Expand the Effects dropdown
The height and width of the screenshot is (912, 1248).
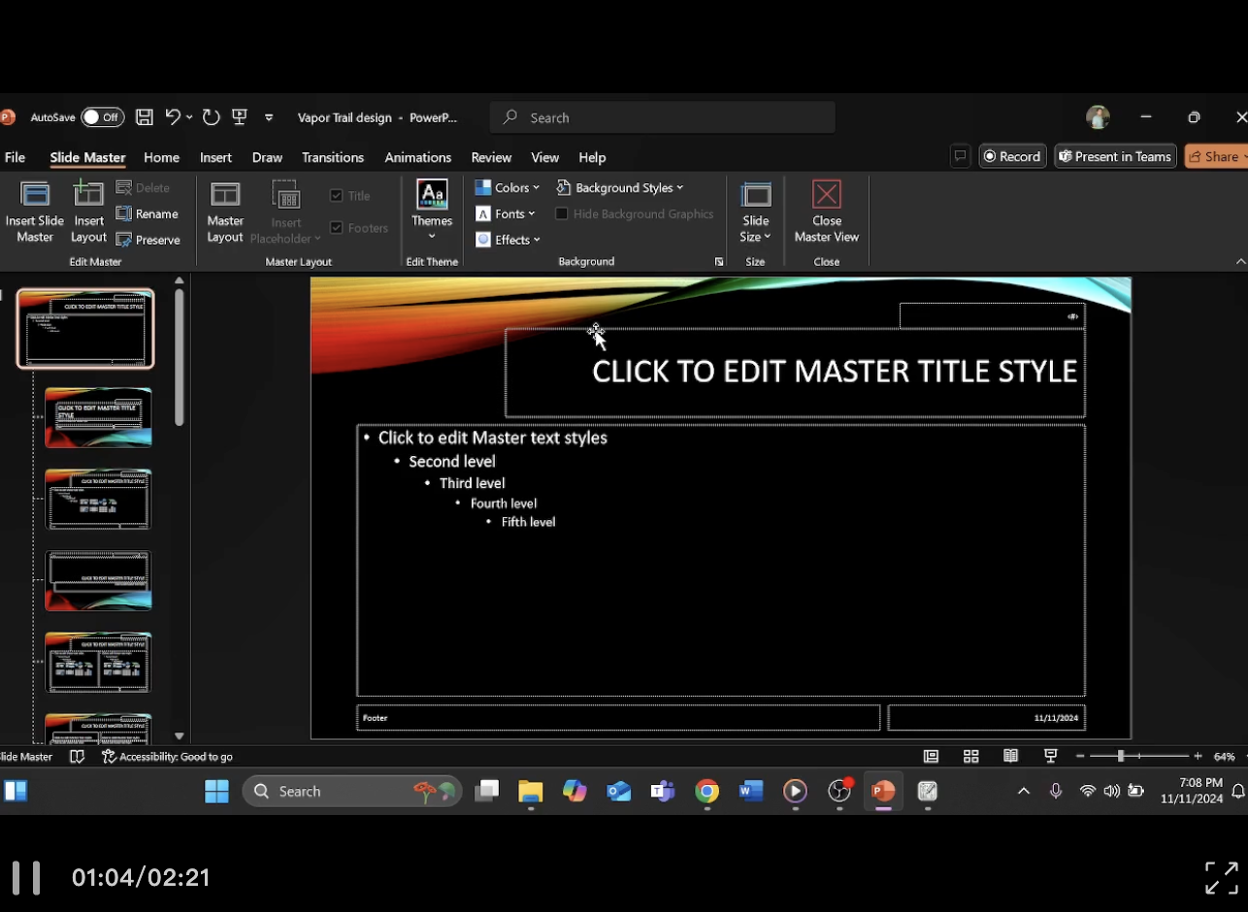(x=508, y=240)
